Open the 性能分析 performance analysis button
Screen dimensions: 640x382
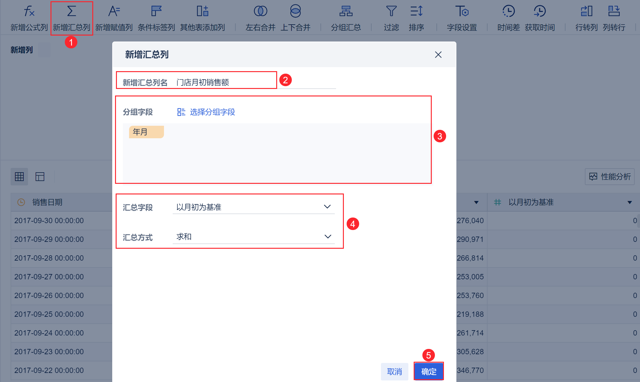[610, 177]
